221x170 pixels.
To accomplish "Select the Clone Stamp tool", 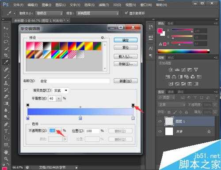I will pos(6,83).
